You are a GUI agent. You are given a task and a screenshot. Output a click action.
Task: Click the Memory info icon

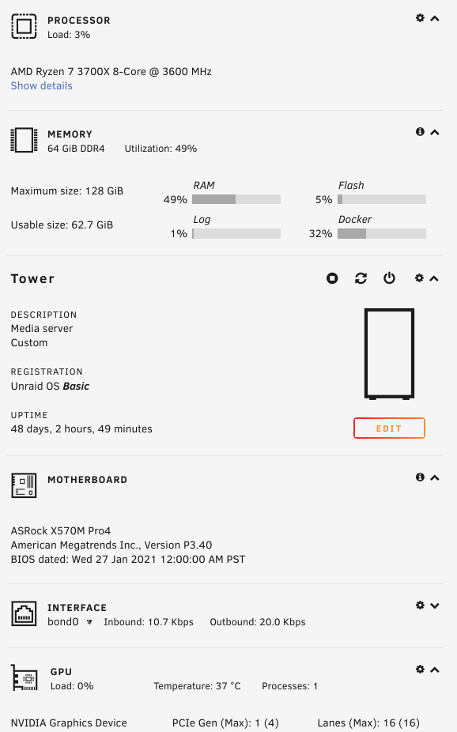420,132
